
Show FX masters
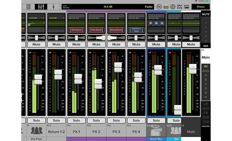206,113
